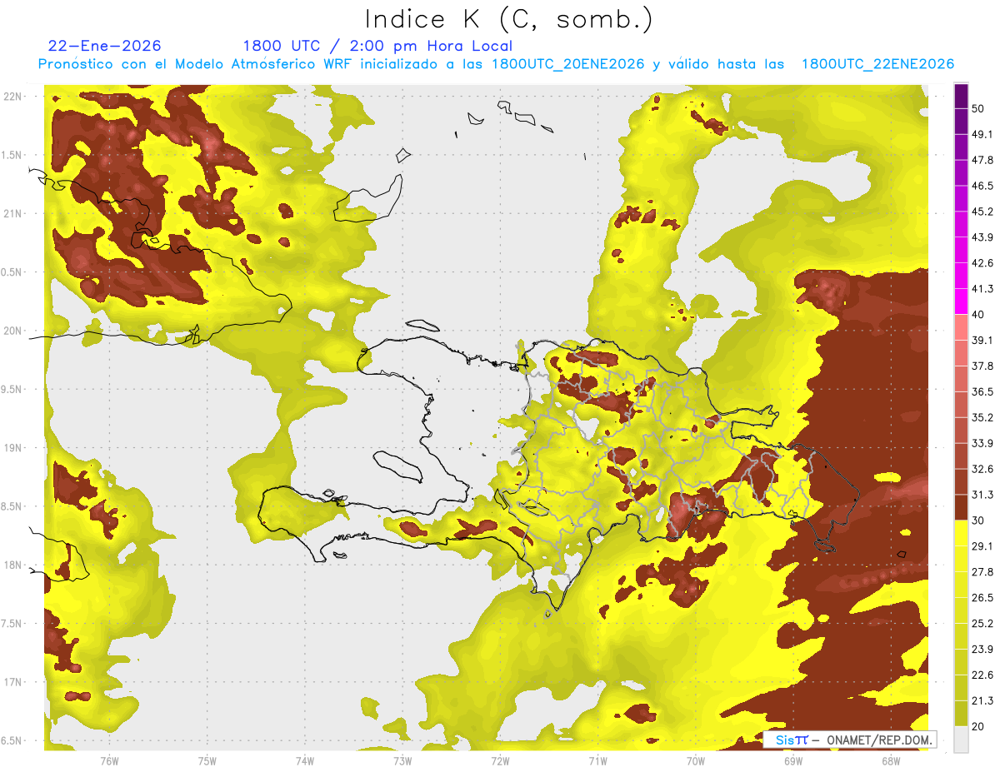Click the legend value '22.6'
Image resolution: width=1000 pixels, height=772 pixels.
(x=982, y=675)
